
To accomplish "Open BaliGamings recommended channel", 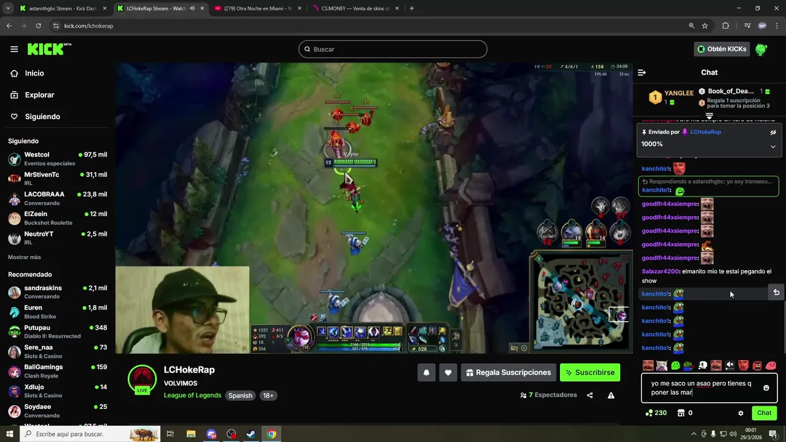I will click(x=58, y=371).
